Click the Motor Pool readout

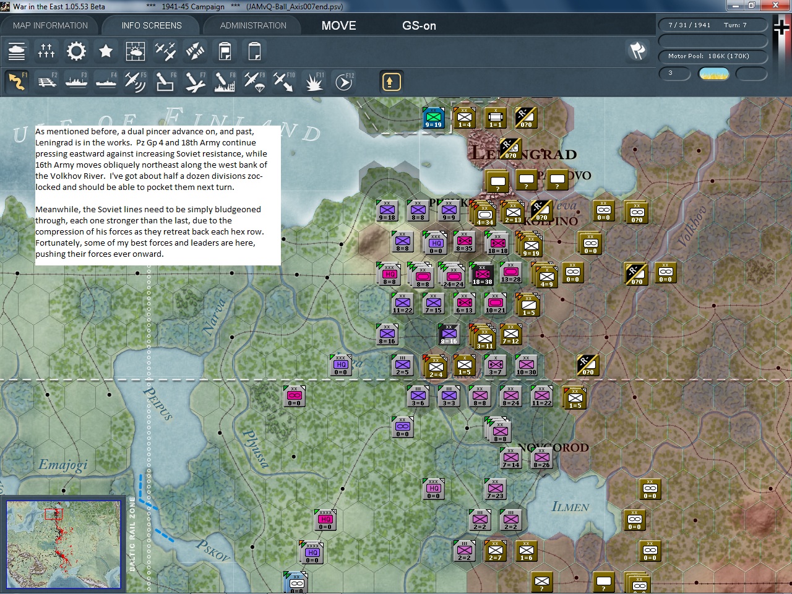(x=712, y=56)
